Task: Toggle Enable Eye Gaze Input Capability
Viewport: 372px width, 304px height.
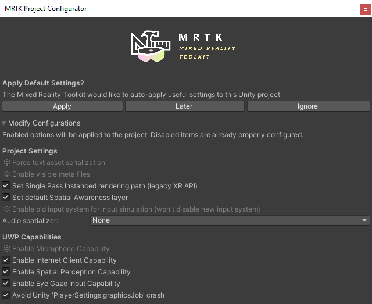Action: click(x=6, y=284)
